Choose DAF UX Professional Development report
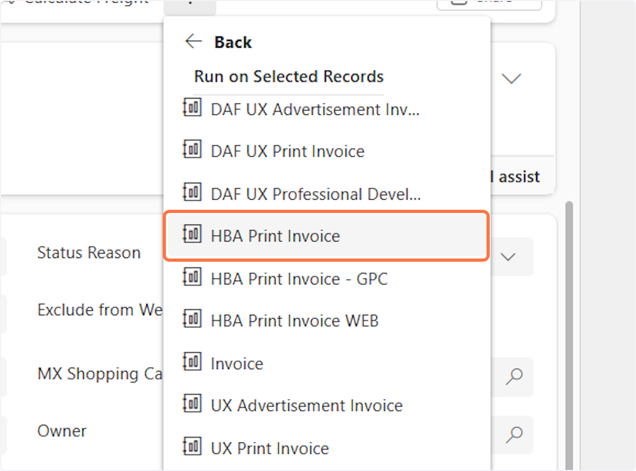636x471 pixels. [x=315, y=194]
